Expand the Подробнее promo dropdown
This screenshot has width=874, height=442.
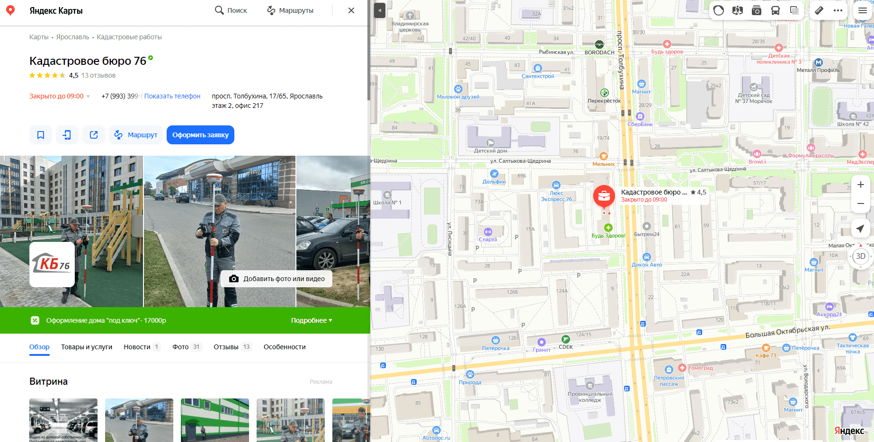point(312,320)
